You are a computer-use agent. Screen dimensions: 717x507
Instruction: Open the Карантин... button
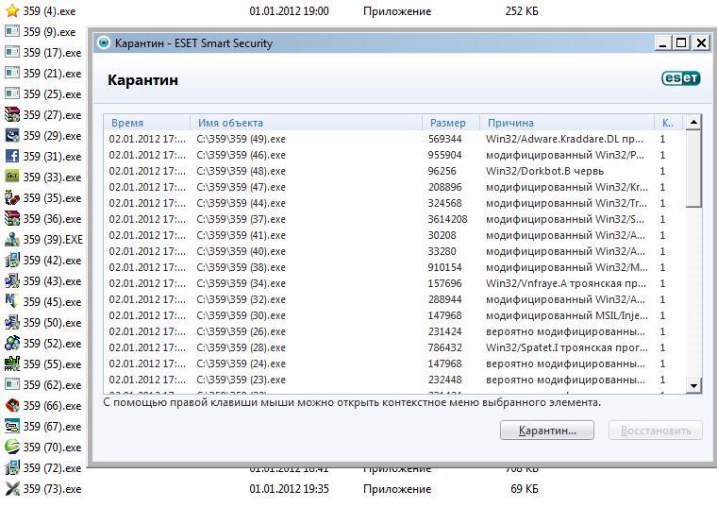tap(547, 431)
